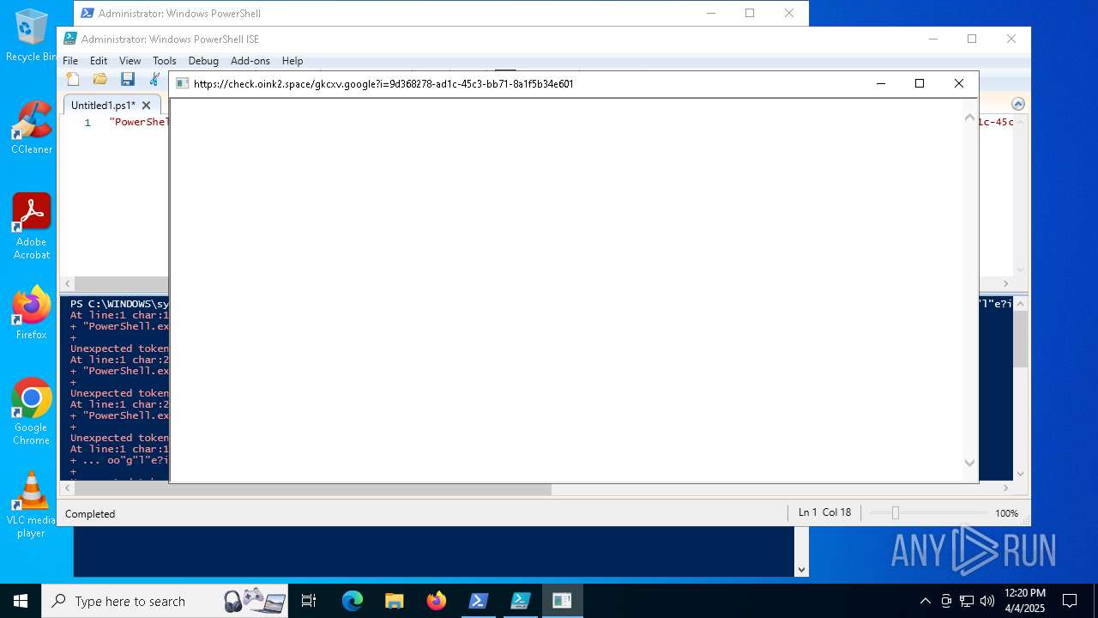The width and height of the screenshot is (1098, 618).
Task: Open Task View from the taskbar
Action: tap(309, 601)
